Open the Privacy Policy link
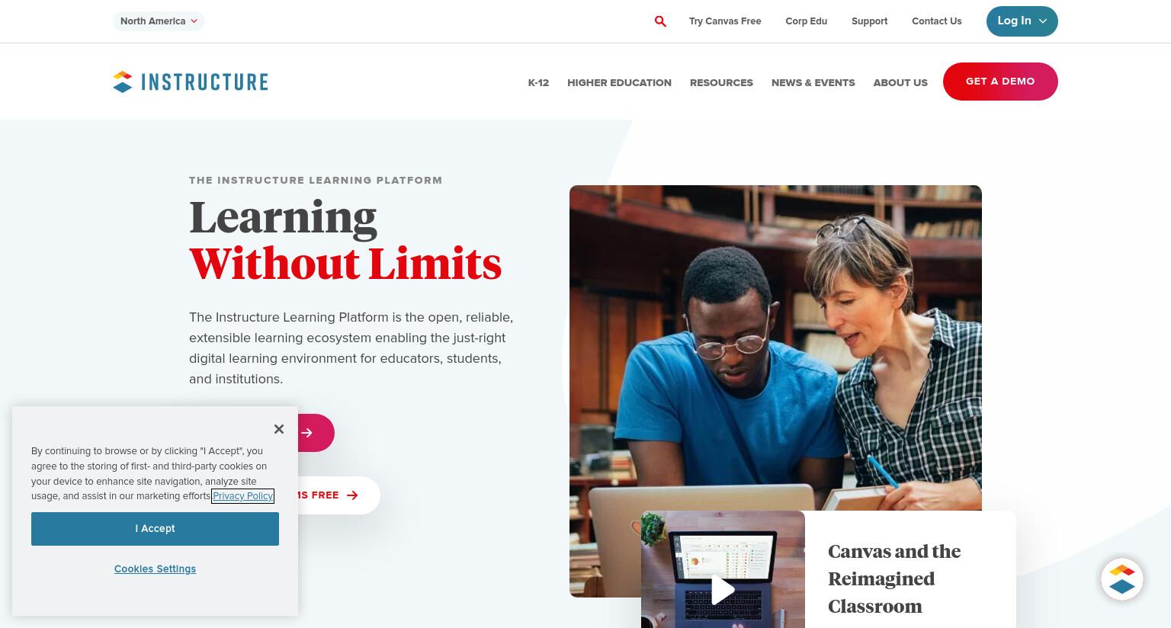This screenshot has width=1171, height=628. [x=243, y=496]
